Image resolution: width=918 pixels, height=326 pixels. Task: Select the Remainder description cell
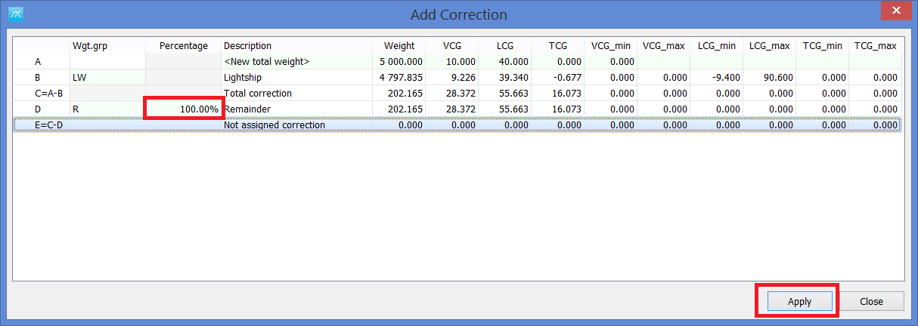coord(296,109)
